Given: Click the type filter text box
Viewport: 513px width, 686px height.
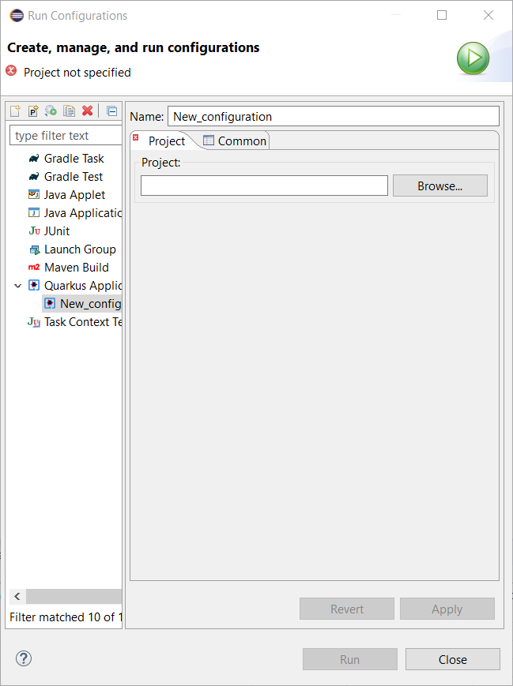Looking at the screenshot, I should click(66, 136).
